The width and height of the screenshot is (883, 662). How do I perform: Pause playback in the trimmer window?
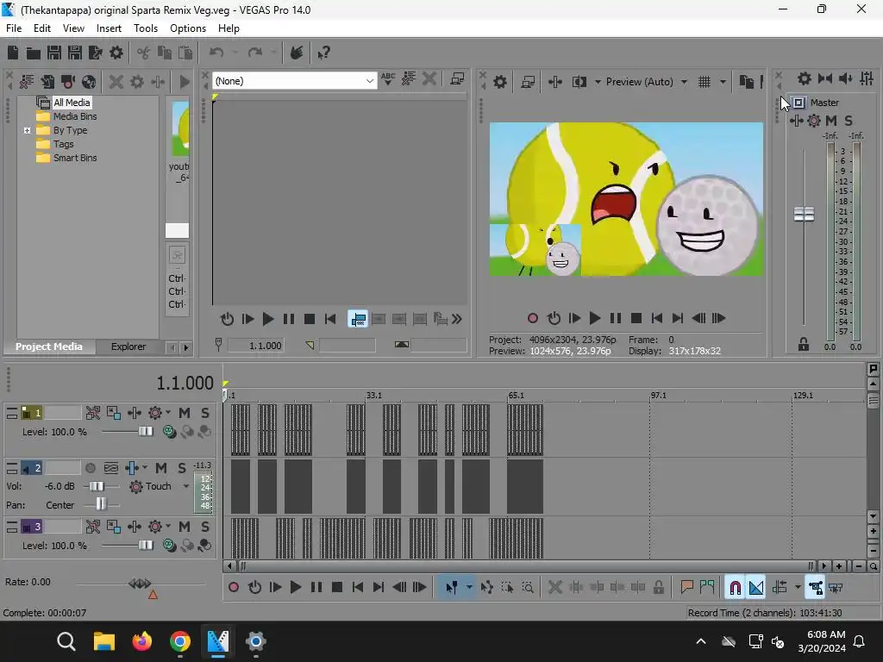[x=289, y=319]
